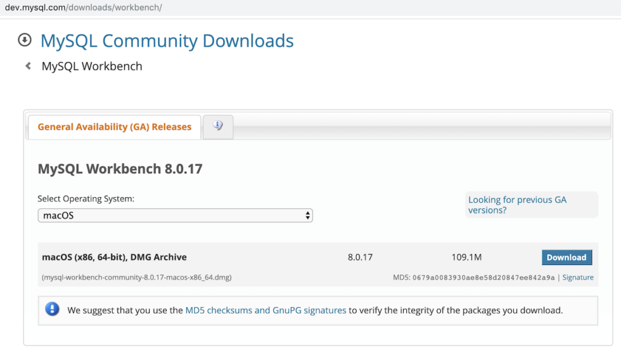Click the blue info icon in the suggestion box
The height and width of the screenshot is (355, 621).
(52, 310)
